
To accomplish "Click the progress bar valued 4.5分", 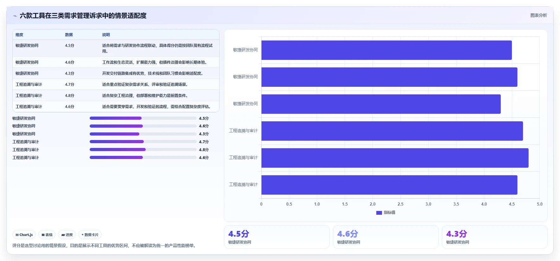I will 143,118.
